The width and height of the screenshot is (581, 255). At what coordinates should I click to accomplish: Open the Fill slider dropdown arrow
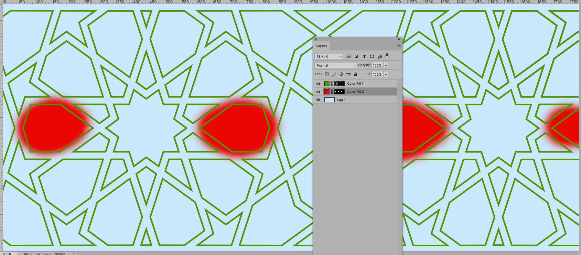(x=386, y=74)
